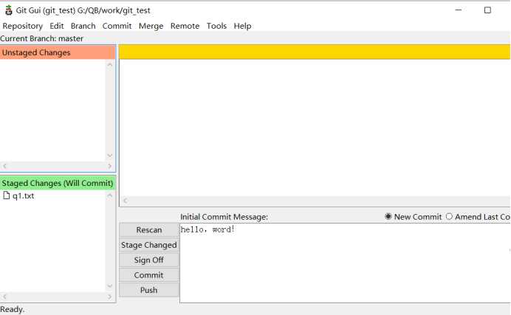Open the Edit menu

57,26
